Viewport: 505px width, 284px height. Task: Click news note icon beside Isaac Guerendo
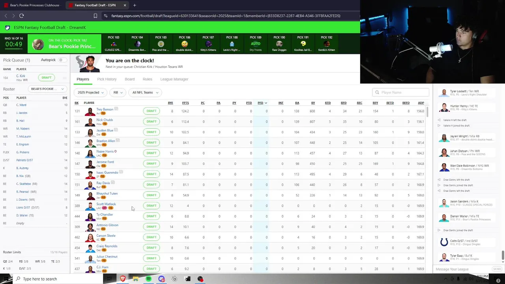click(121, 172)
